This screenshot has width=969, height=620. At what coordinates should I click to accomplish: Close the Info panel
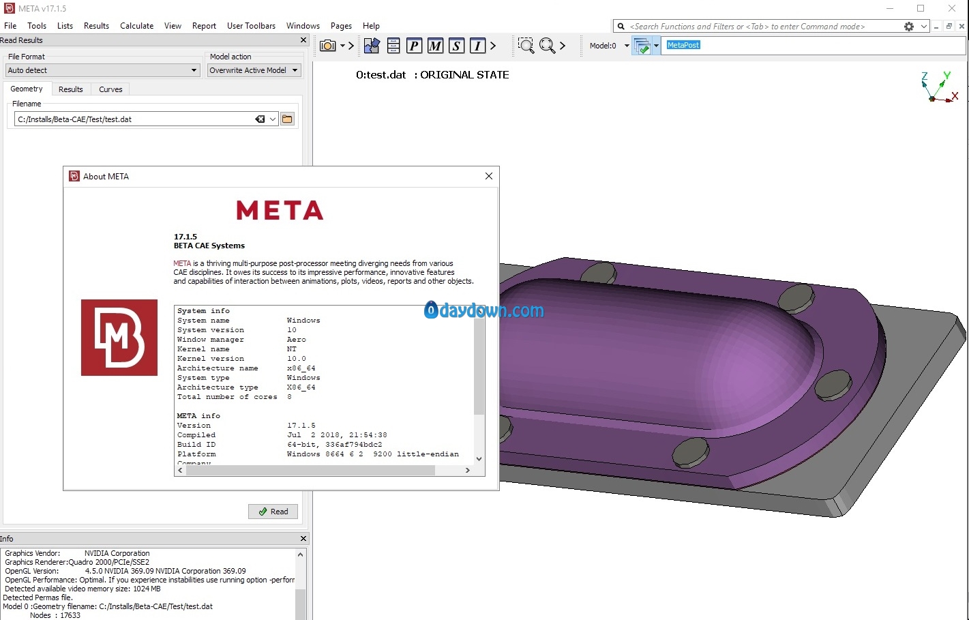pyautogui.click(x=303, y=539)
